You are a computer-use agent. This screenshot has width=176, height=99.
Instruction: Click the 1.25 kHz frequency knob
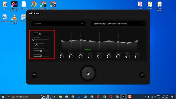(x=99, y=56)
